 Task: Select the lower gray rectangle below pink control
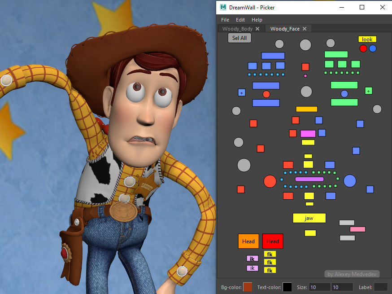(x=348, y=238)
